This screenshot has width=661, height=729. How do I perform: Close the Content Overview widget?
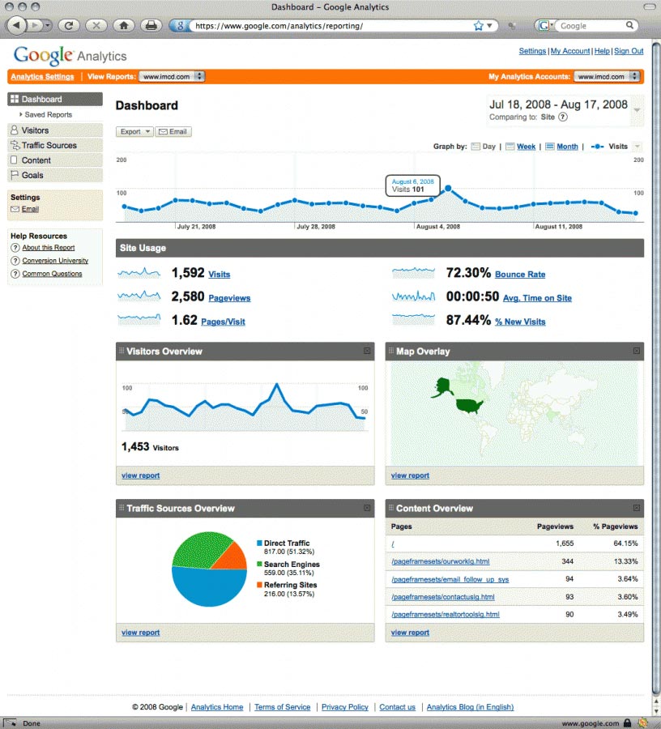click(x=637, y=508)
